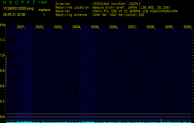The width and height of the screenshot is (194, 123).
Task: Click the gray vertical range bar near 0.9 kHz
Action: click(x=6, y=71)
